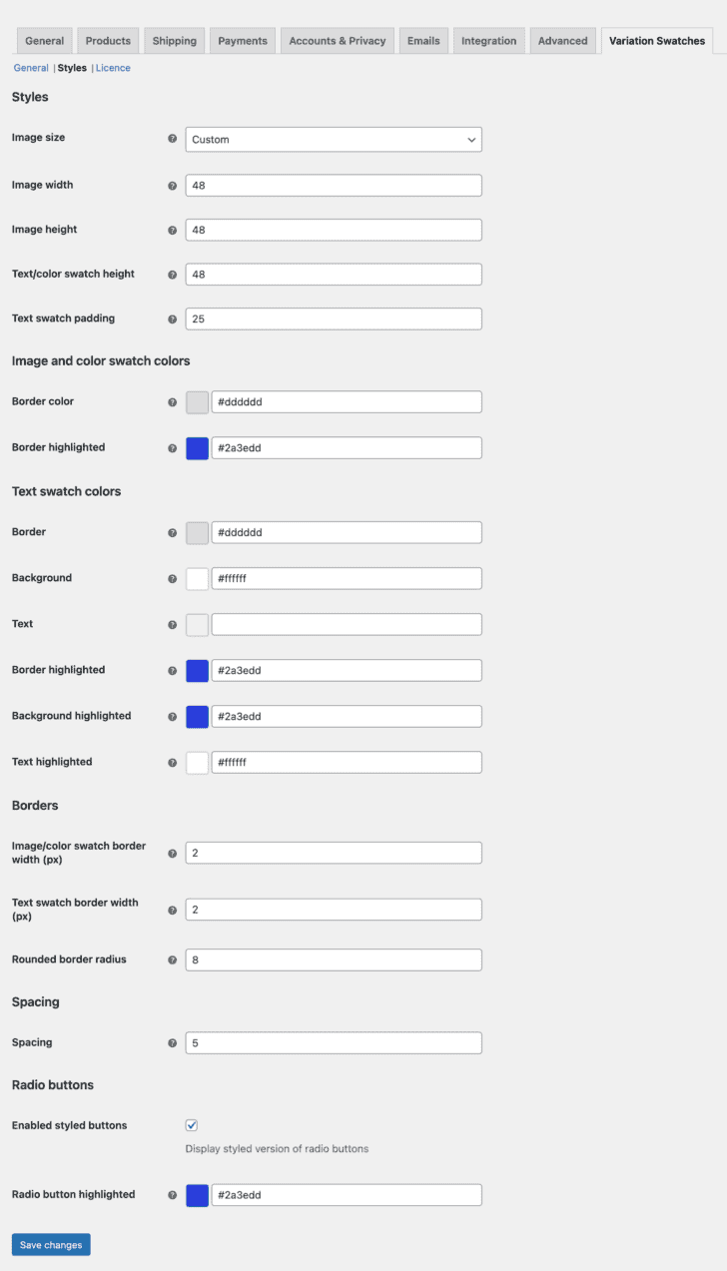This screenshot has width=727, height=1271.
Task: Open help for Text highlighted setting
Action: [172, 762]
